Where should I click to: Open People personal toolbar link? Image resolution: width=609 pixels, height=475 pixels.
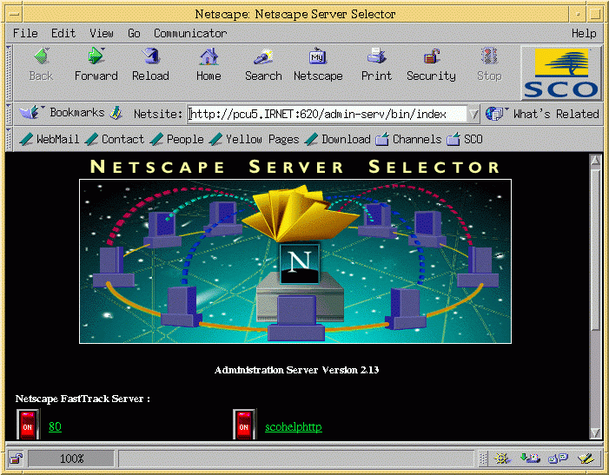point(176,139)
